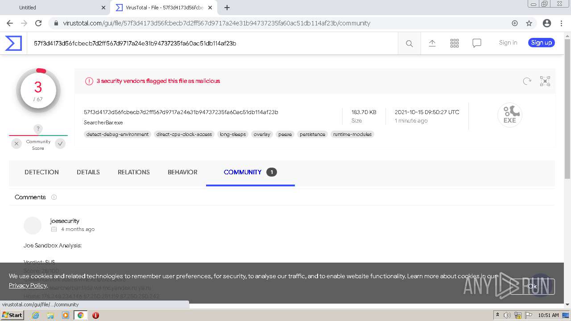Accept cookies with Ok button
Screen dimensions: 571x321
532,286
